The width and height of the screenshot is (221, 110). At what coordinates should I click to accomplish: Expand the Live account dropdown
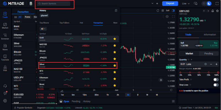click(x=186, y=4)
